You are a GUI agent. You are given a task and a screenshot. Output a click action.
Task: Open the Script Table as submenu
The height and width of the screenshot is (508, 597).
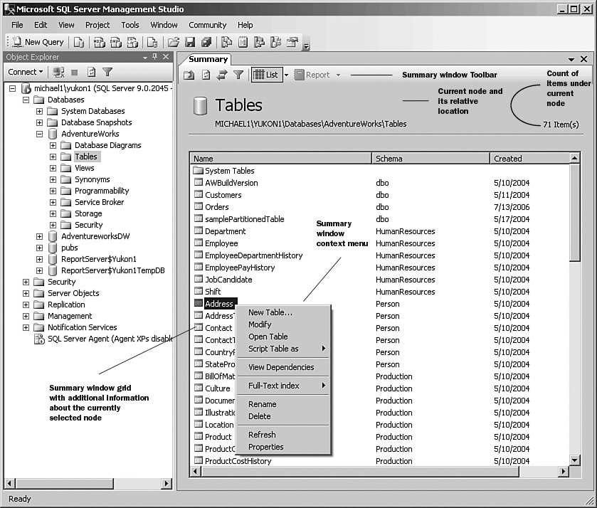283,349
